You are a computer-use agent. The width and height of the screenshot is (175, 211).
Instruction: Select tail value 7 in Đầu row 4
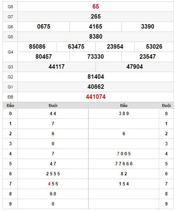(x=53, y=154)
